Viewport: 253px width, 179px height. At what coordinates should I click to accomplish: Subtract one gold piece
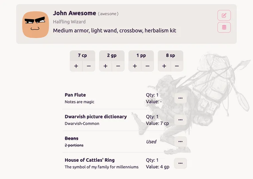(x=118, y=66)
